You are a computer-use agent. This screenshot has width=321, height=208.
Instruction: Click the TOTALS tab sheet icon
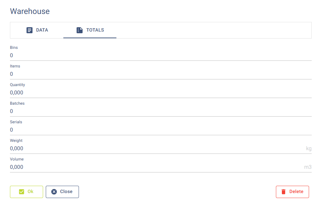(80, 30)
